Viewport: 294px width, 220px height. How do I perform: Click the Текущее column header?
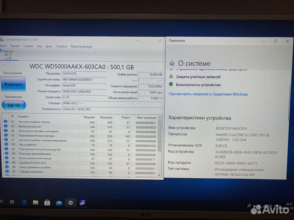pos(89,117)
